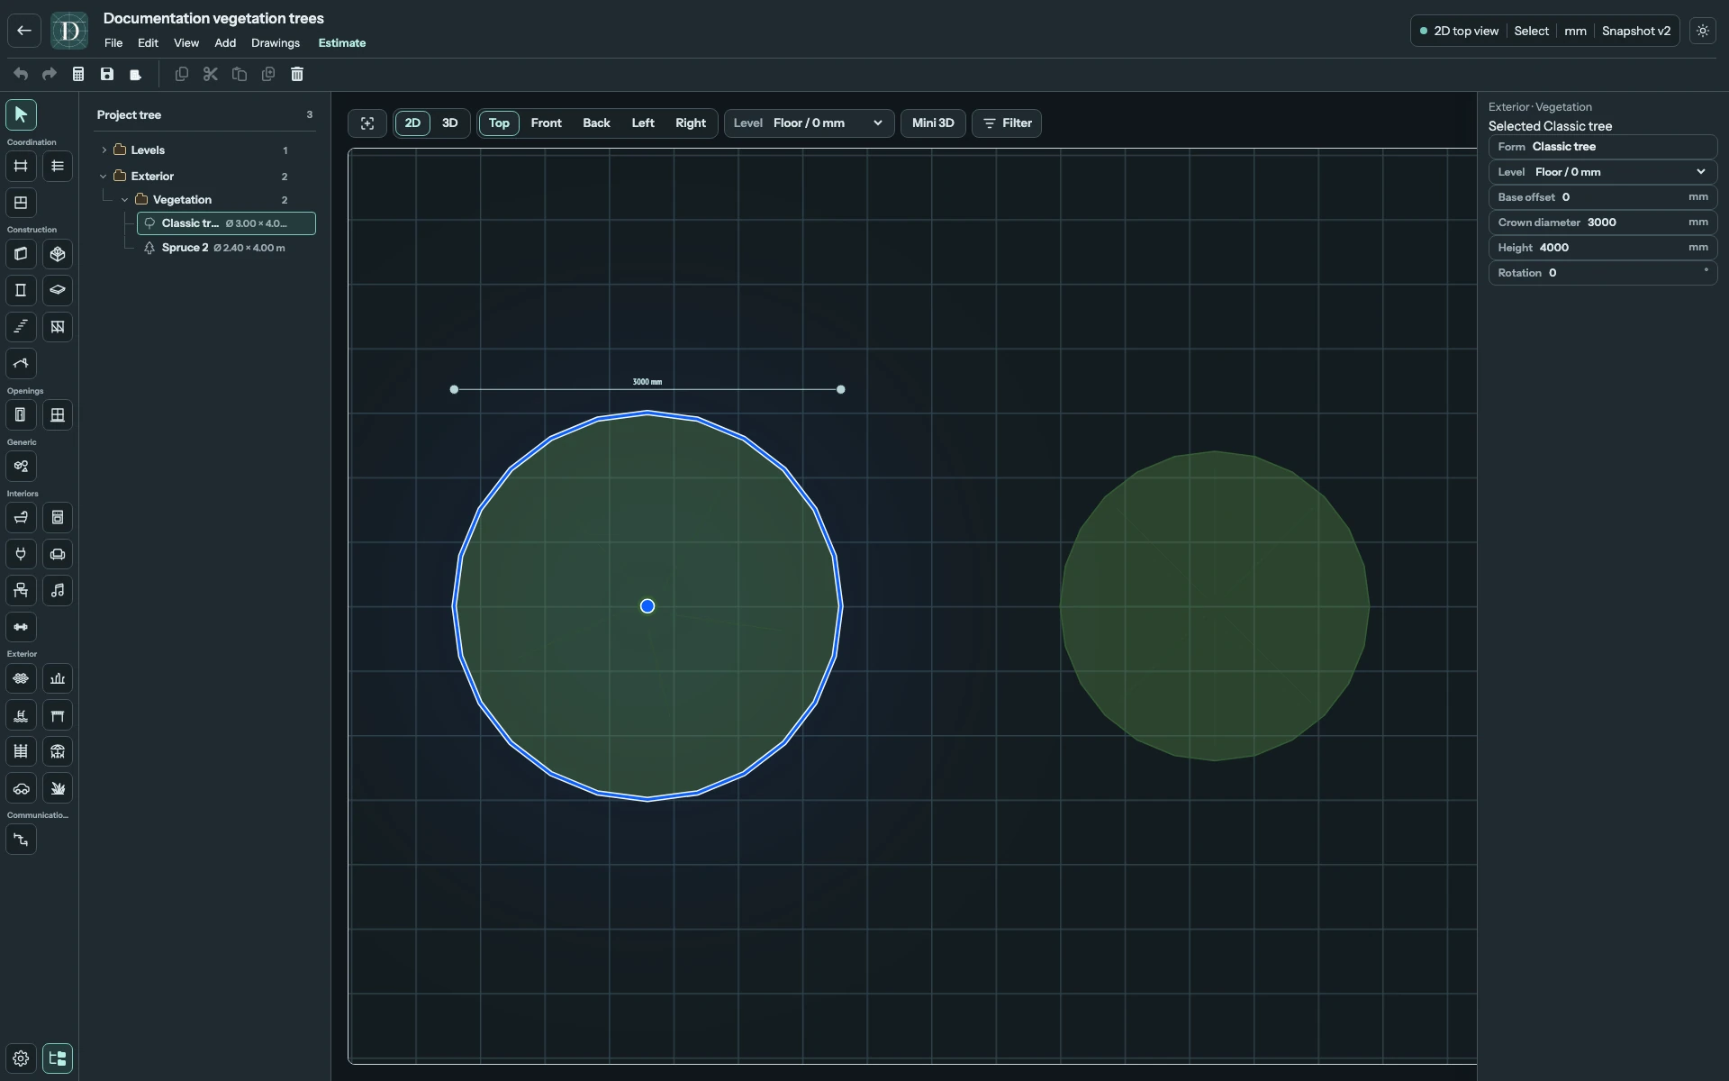Viewport: 1729px width, 1081px height.
Task: Click the redo arrow icon
Action: pos(50,74)
